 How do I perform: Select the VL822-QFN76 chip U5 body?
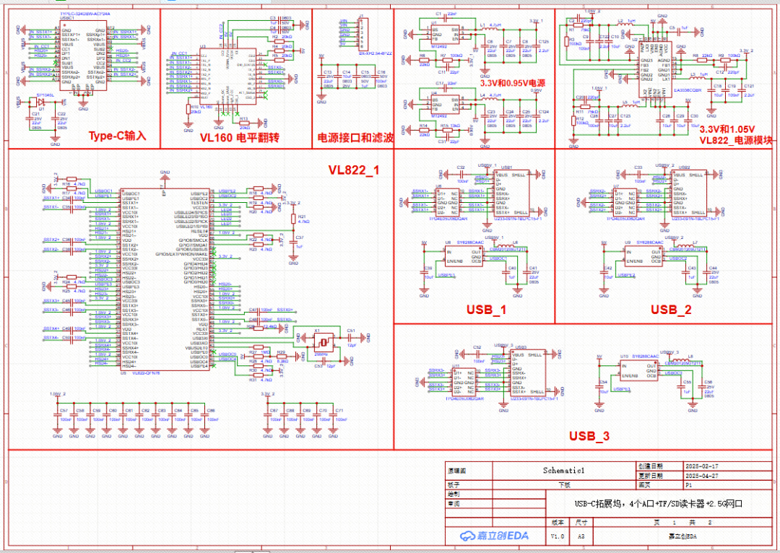165,280
